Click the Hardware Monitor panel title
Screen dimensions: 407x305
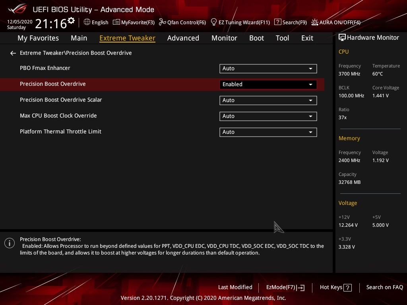373,38
